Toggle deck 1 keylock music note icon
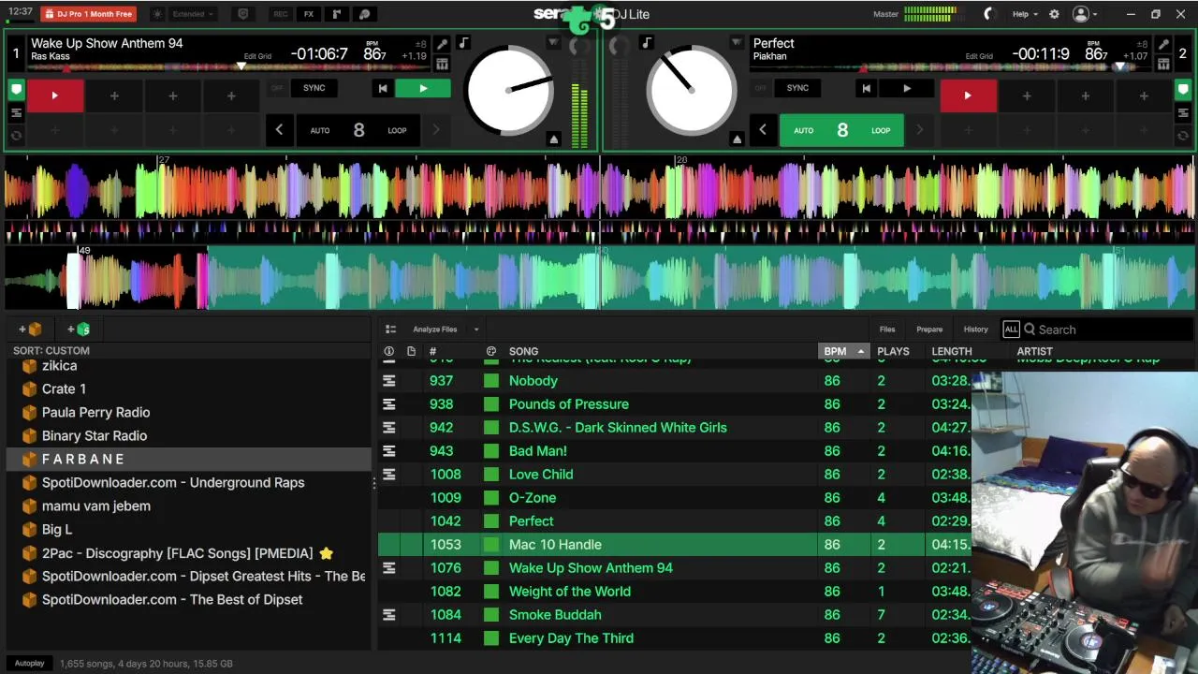Viewport: 1198px width, 674px height. click(463, 43)
